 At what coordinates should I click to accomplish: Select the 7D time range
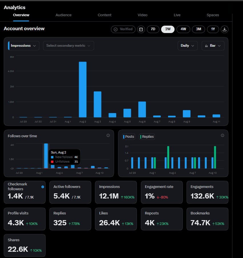(x=153, y=29)
